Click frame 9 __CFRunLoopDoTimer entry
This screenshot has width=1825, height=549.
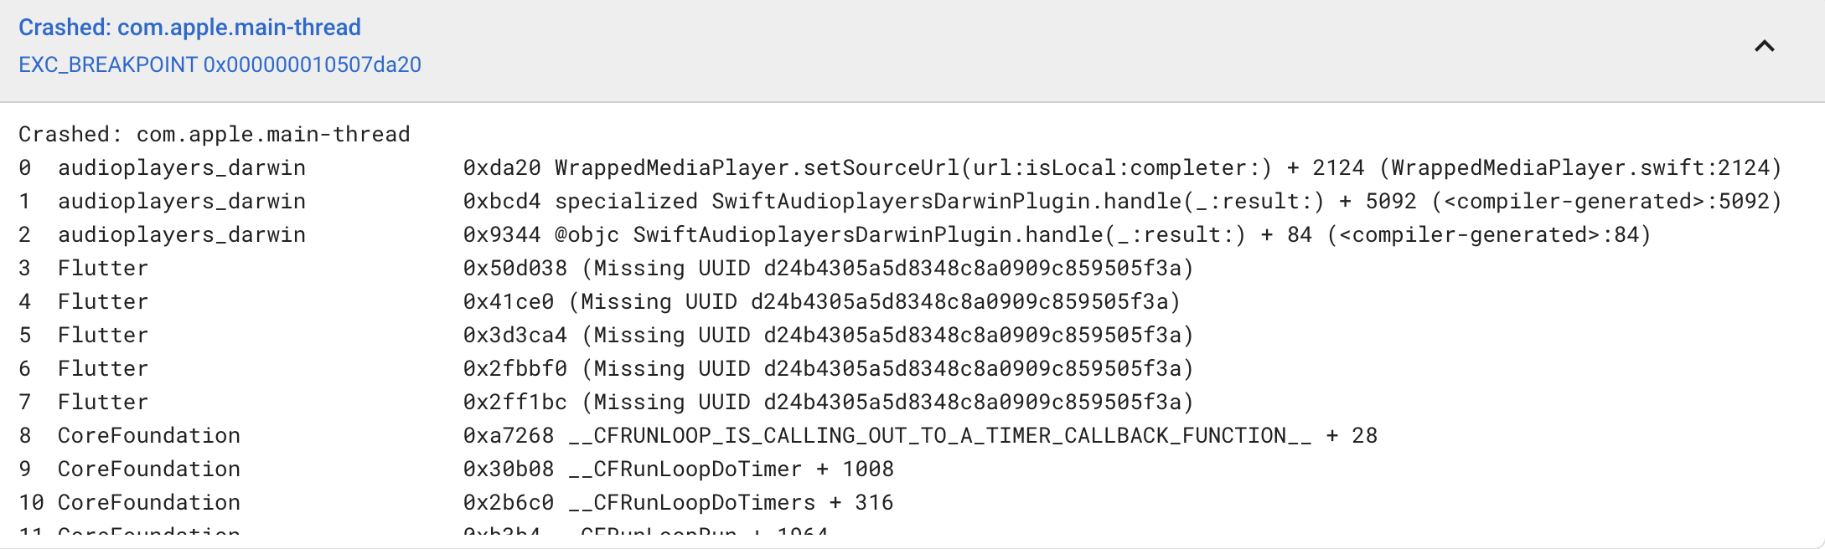pyautogui.click(x=679, y=469)
